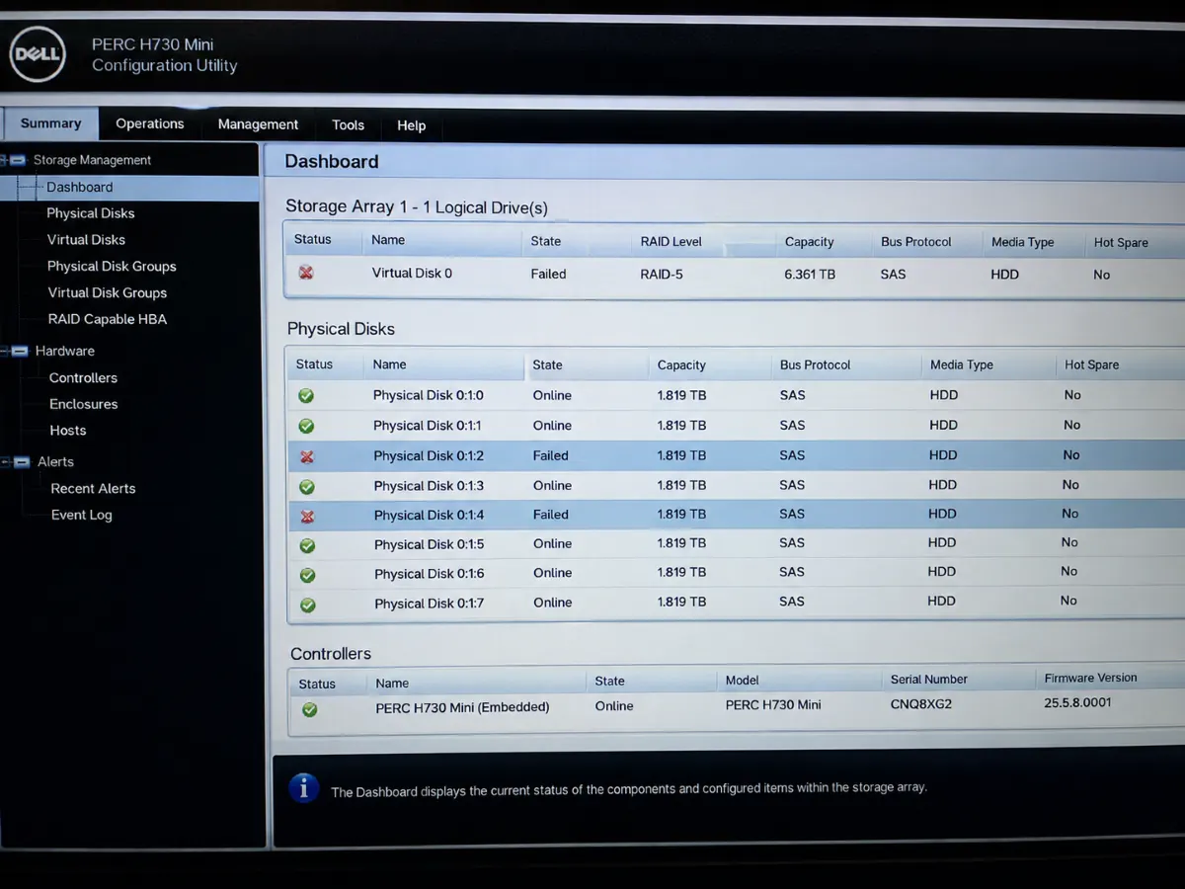This screenshot has width=1185, height=889.
Task: Click the Physical Disk 0:1:3 name
Action: (430, 486)
